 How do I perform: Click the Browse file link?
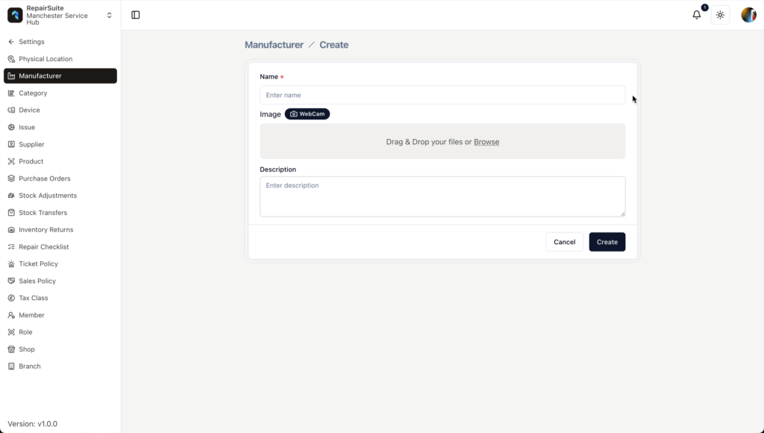pyautogui.click(x=486, y=142)
